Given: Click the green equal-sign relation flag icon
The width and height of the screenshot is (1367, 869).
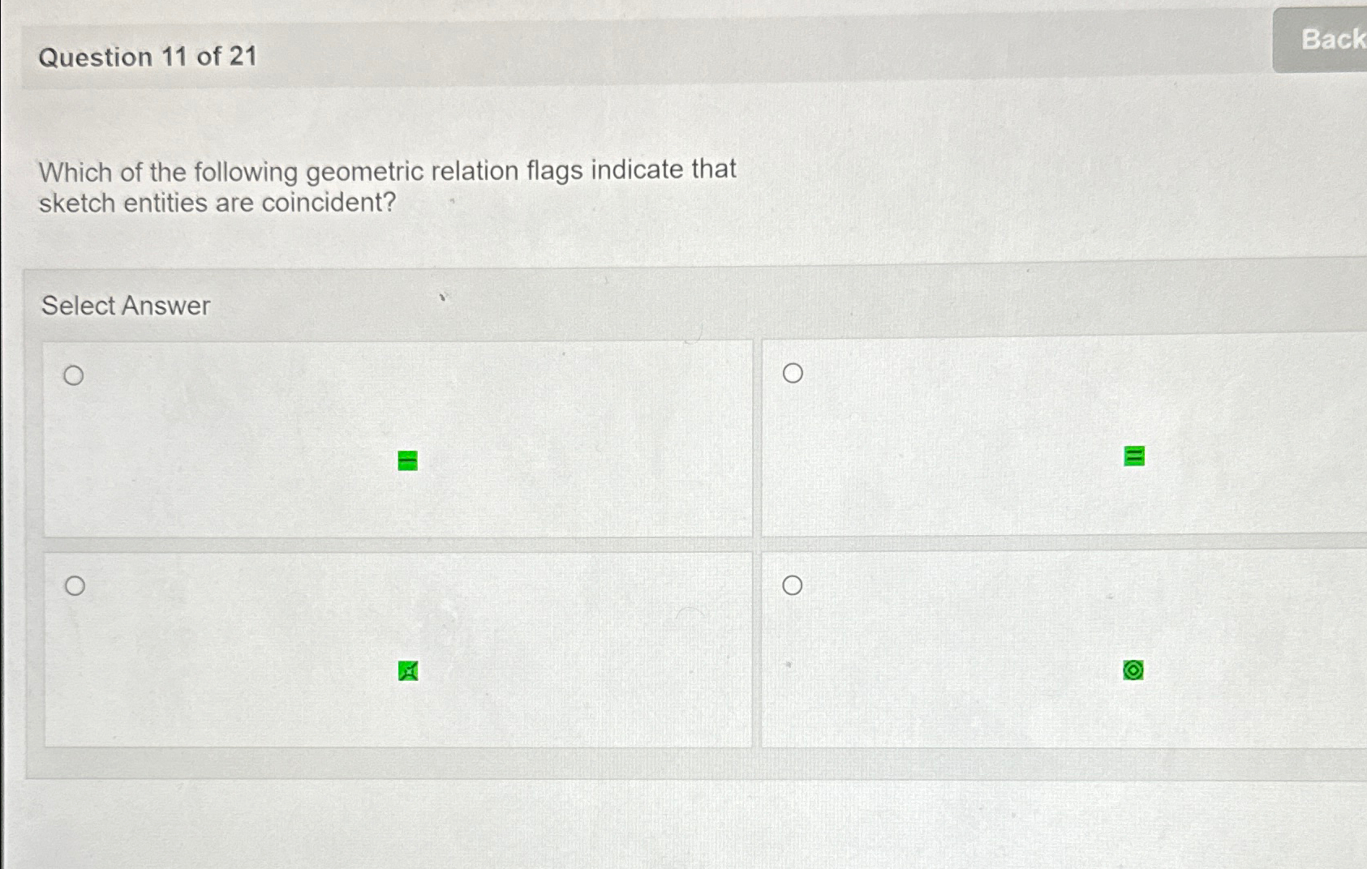Looking at the screenshot, I should point(1133,457).
